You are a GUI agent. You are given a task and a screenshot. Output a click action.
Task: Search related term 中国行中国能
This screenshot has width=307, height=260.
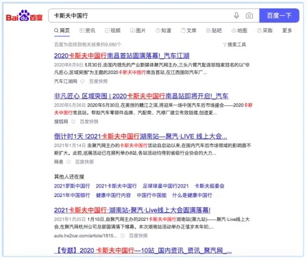(151, 196)
